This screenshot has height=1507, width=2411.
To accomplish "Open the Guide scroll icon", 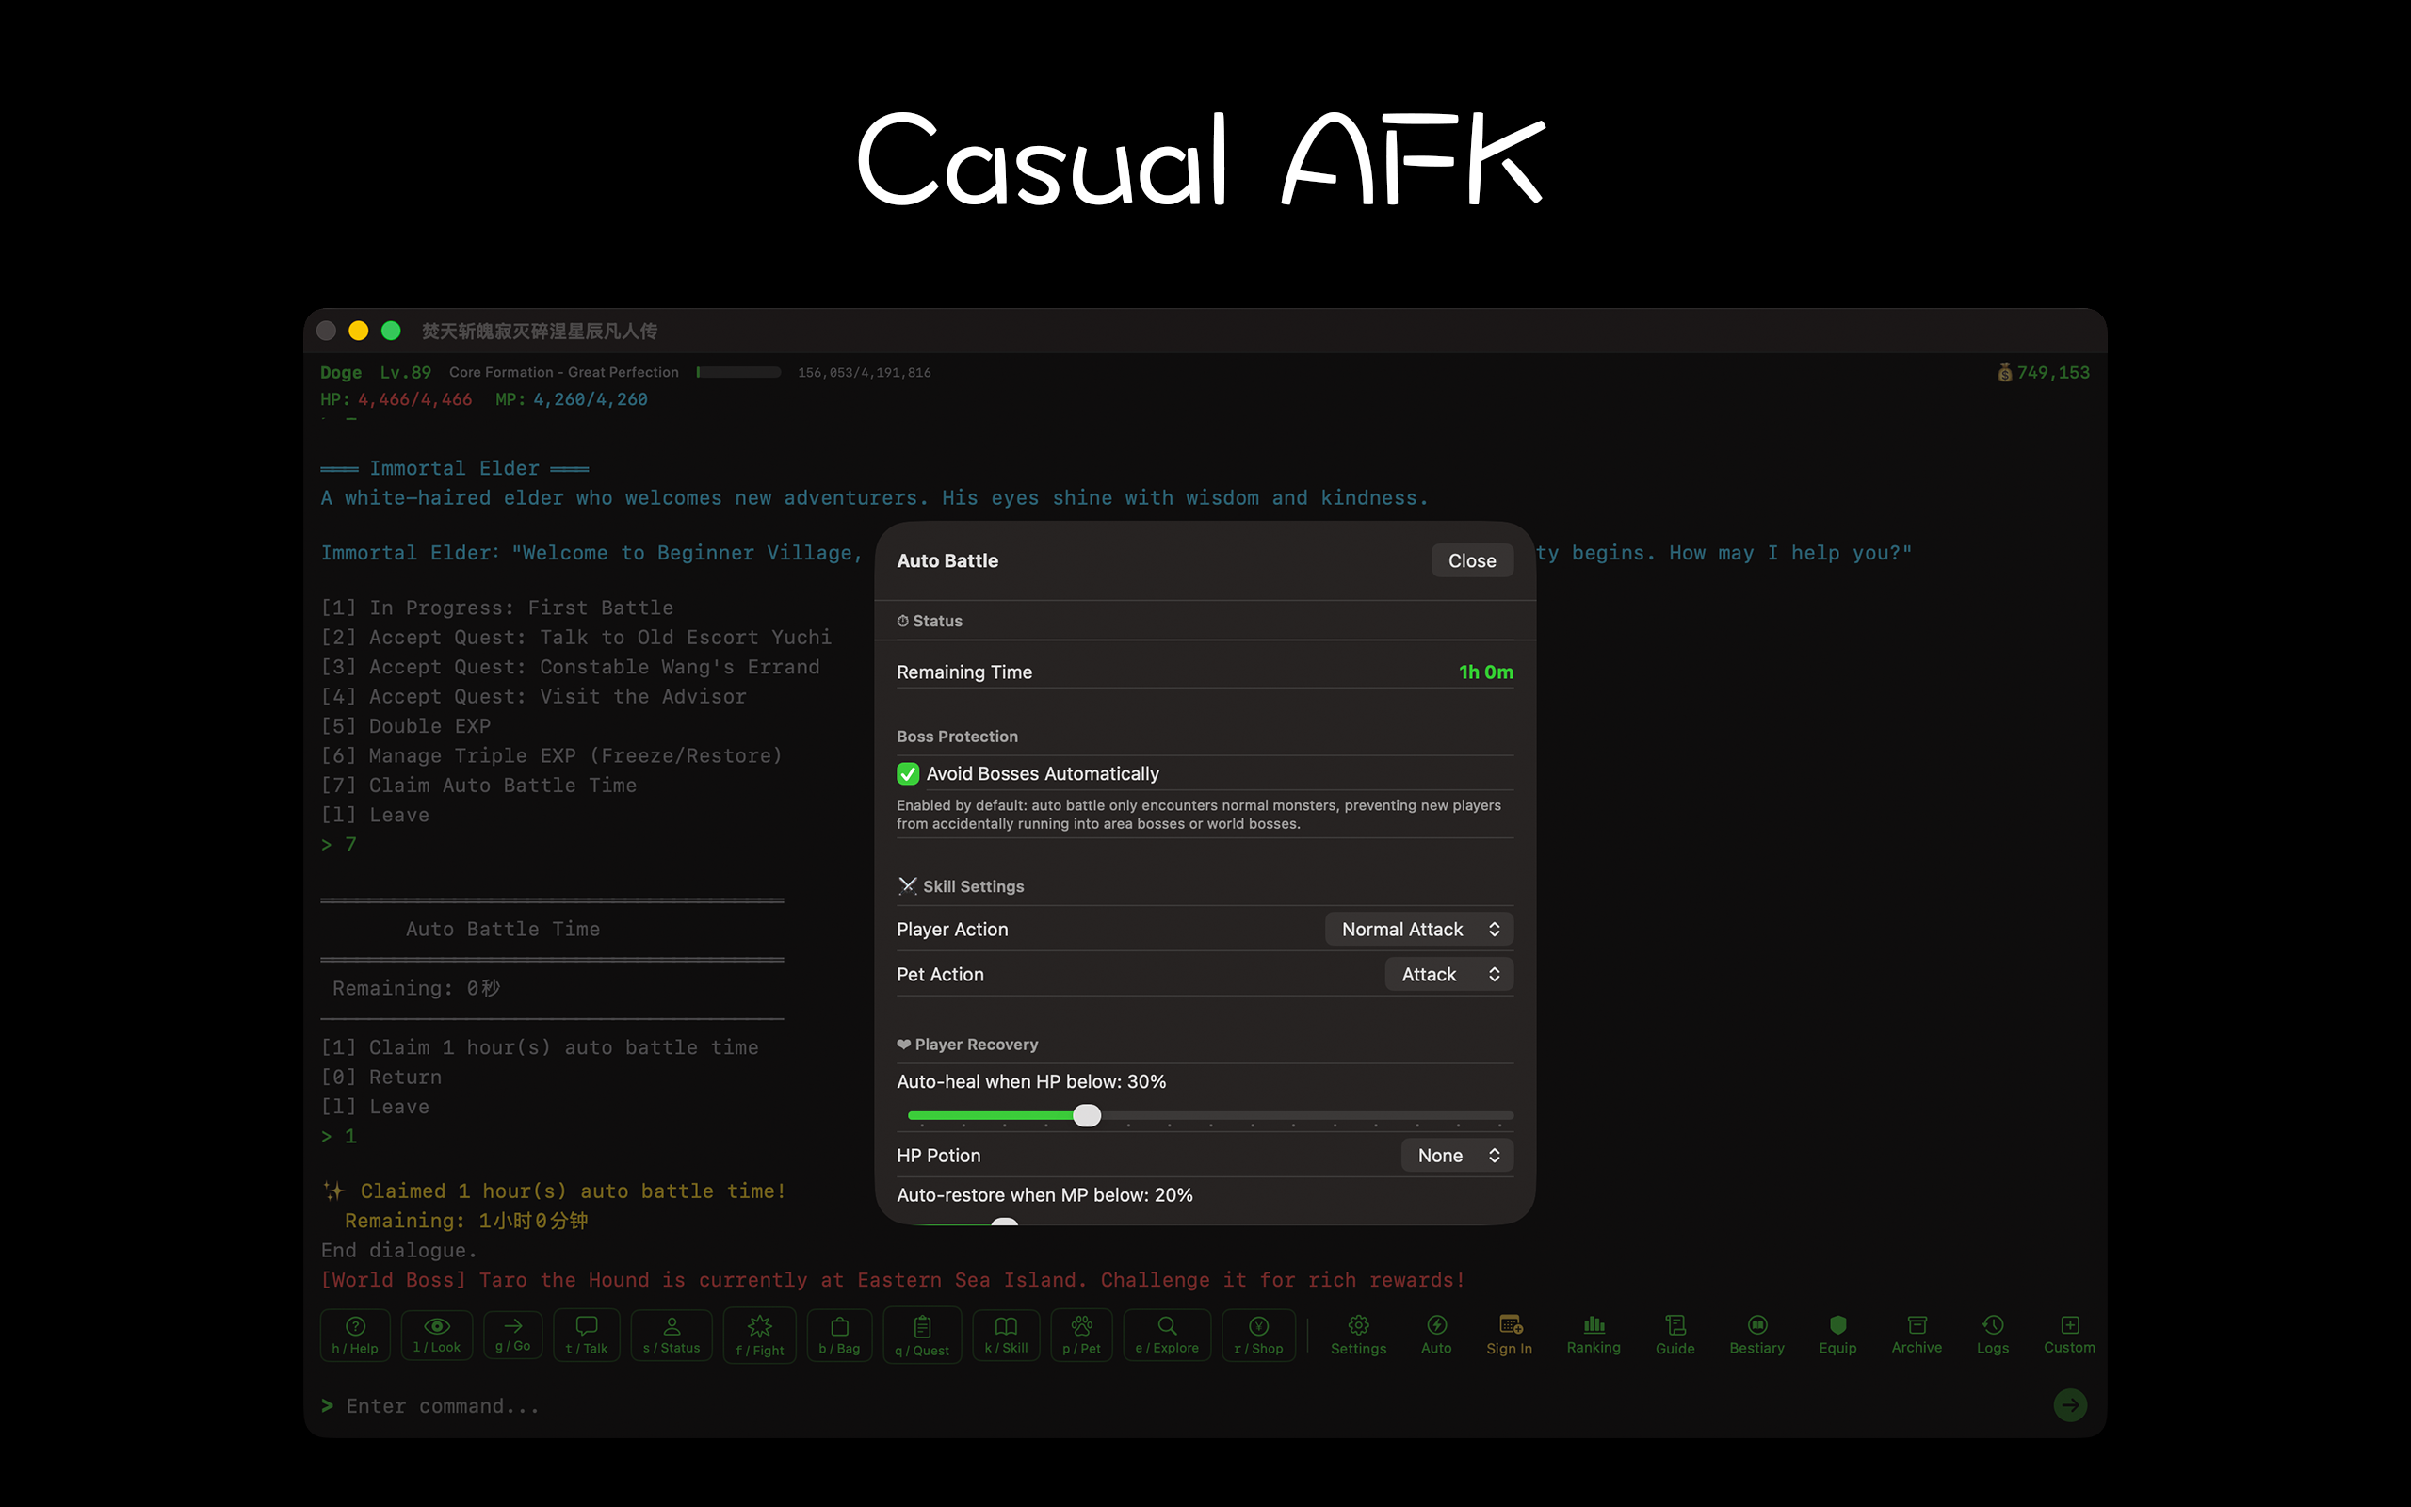I will pos(1675,1335).
